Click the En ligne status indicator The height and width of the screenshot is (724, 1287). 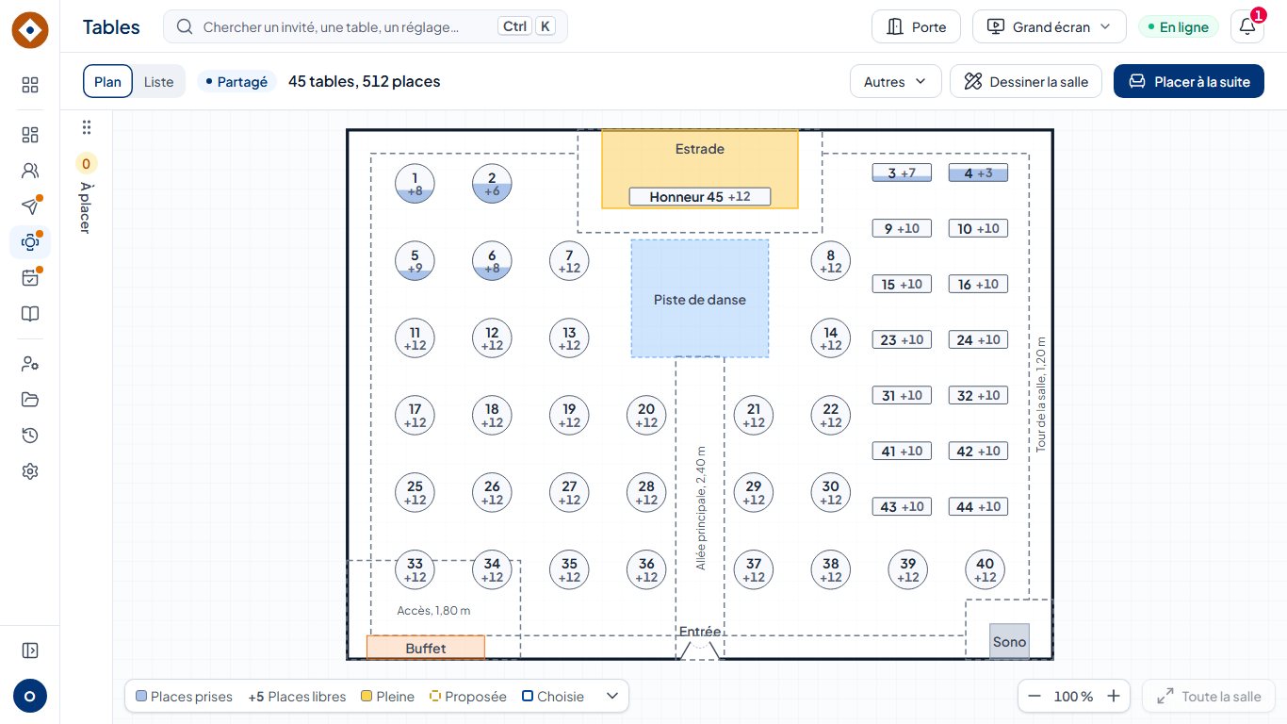(x=1178, y=27)
